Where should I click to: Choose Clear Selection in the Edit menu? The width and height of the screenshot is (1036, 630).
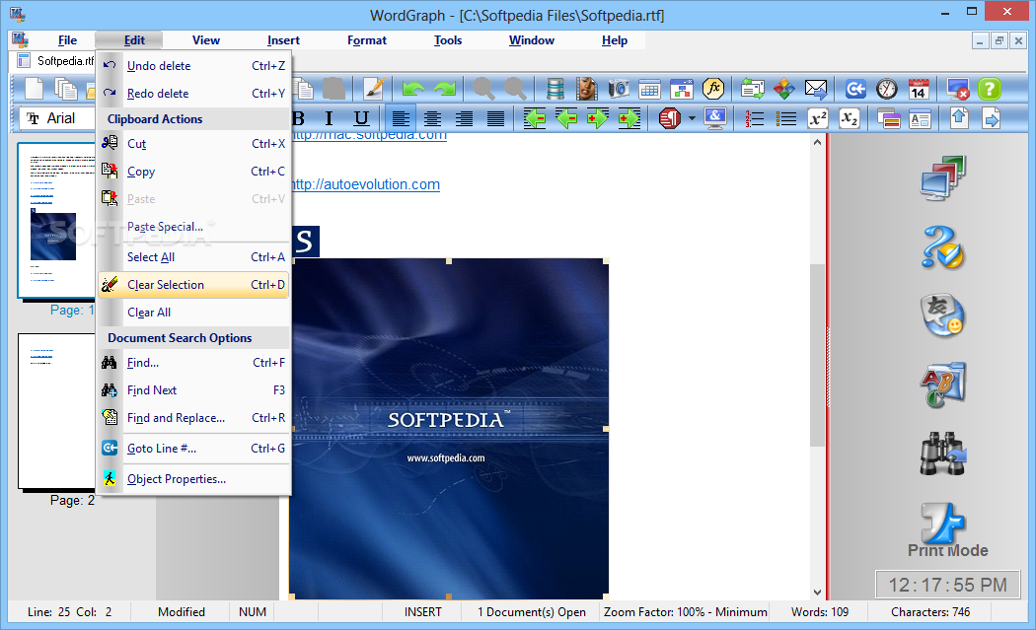click(x=193, y=285)
